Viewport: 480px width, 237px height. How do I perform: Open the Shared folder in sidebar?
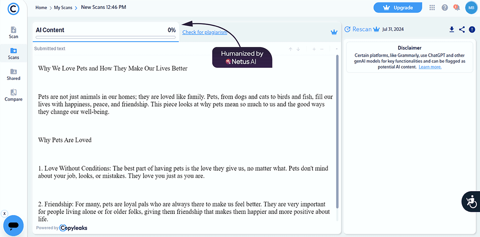[x=13, y=75]
